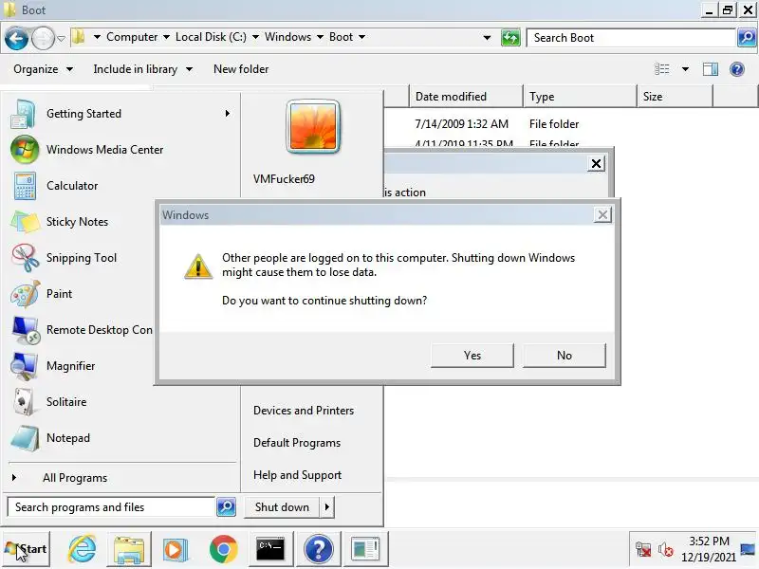Toggle the preview pane

[x=710, y=69]
